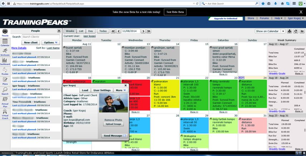Open the Show on Calendar dropdown
Image resolution: width=306 pixels, height=156 pixels.
click(x=269, y=31)
